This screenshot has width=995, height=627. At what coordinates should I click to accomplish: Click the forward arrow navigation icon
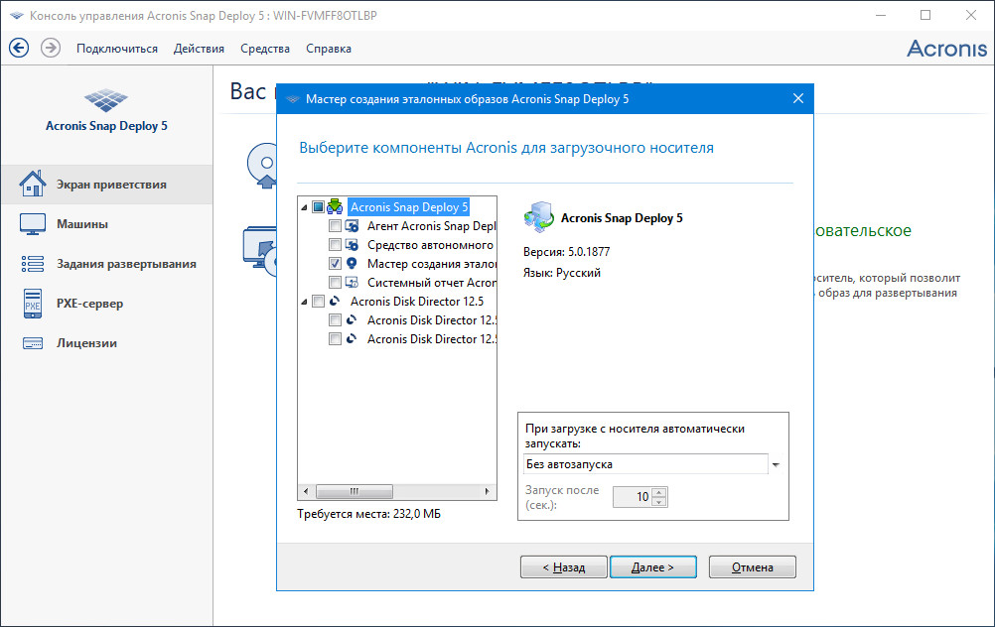(x=51, y=48)
